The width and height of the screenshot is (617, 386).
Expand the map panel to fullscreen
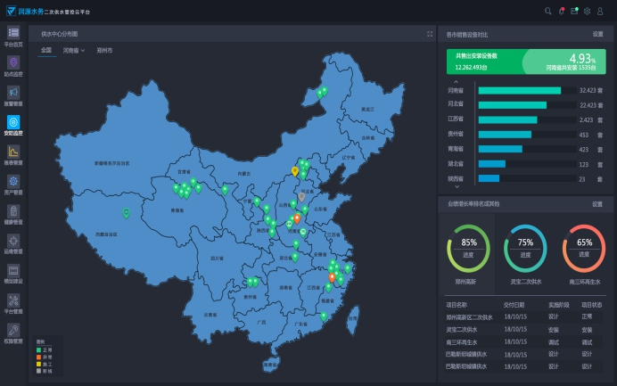click(427, 34)
